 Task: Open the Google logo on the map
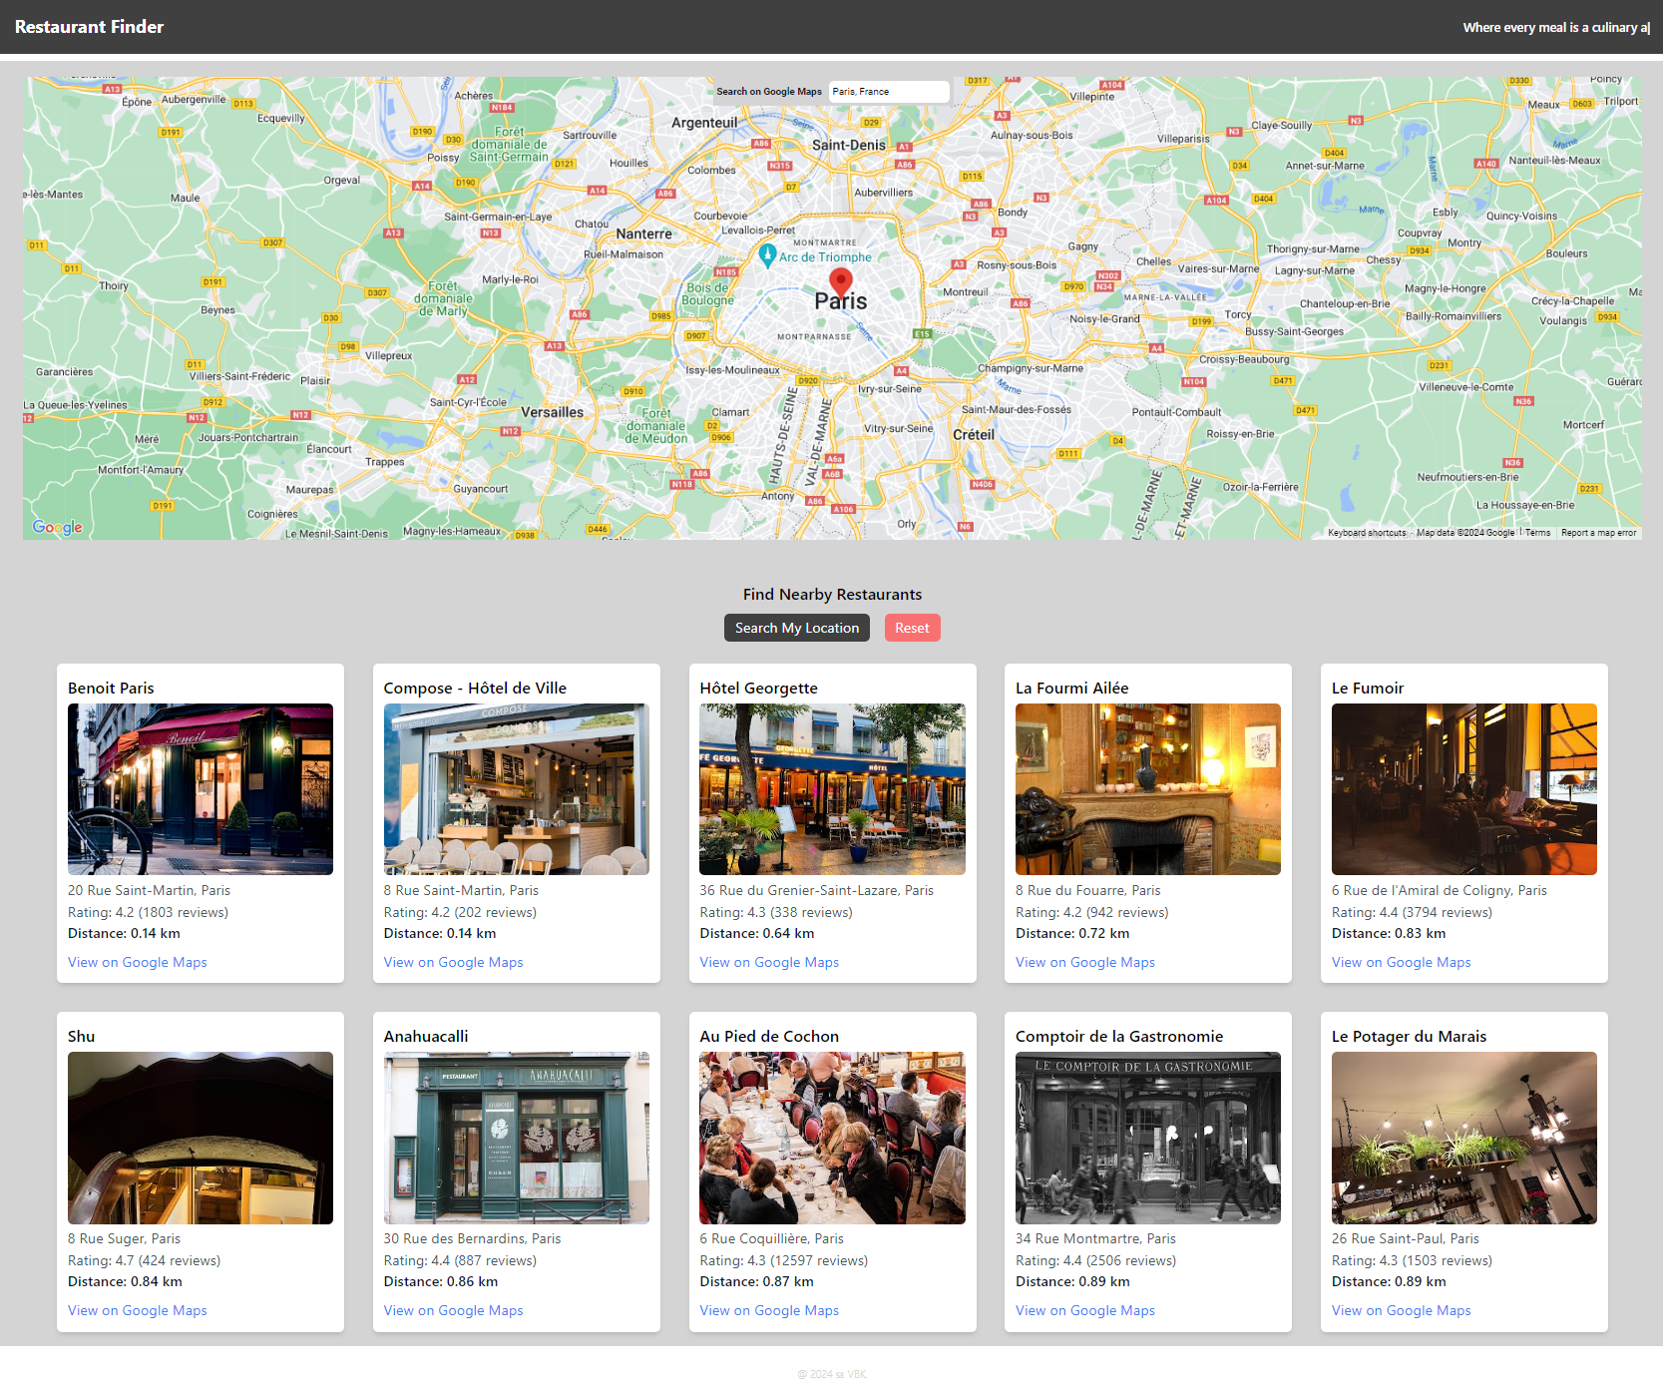click(x=58, y=527)
